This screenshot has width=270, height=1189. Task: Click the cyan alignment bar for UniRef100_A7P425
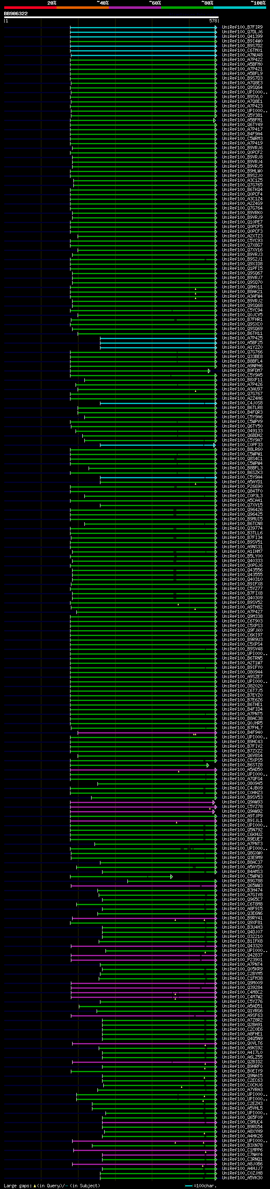[x=158, y=338]
